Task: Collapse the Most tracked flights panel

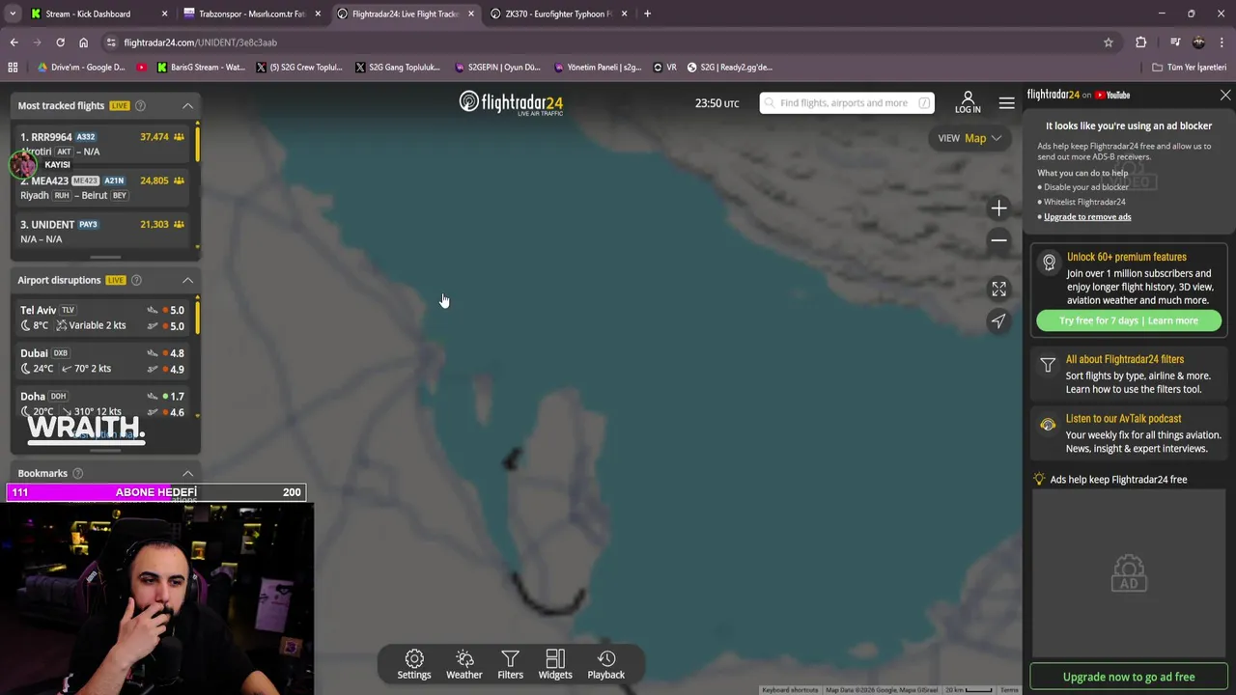Action: (x=187, y=105)
